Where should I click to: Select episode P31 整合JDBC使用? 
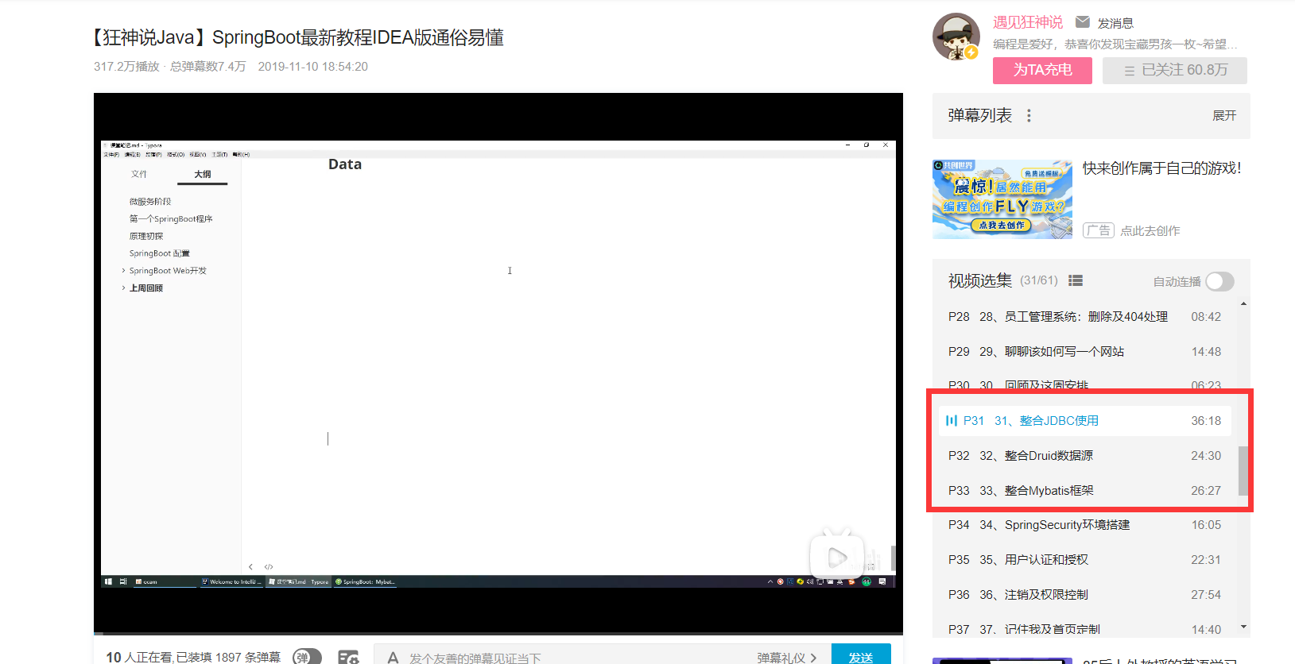coord(1084,420)
